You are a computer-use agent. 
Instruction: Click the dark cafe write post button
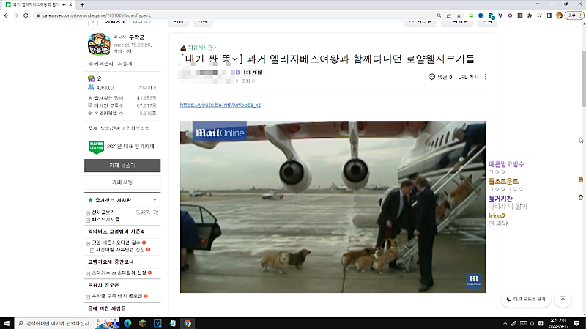click(122, 166)
